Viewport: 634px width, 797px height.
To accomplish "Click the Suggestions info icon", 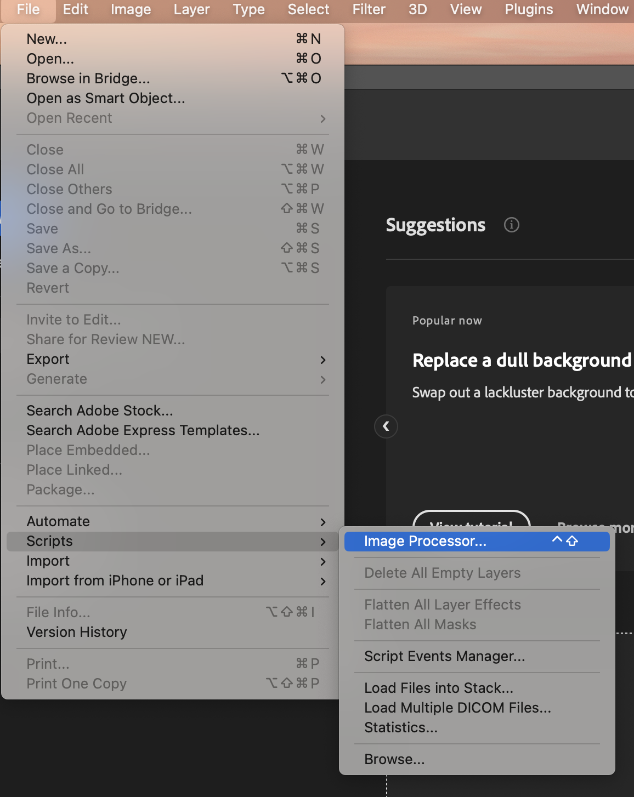I will 511,225.
